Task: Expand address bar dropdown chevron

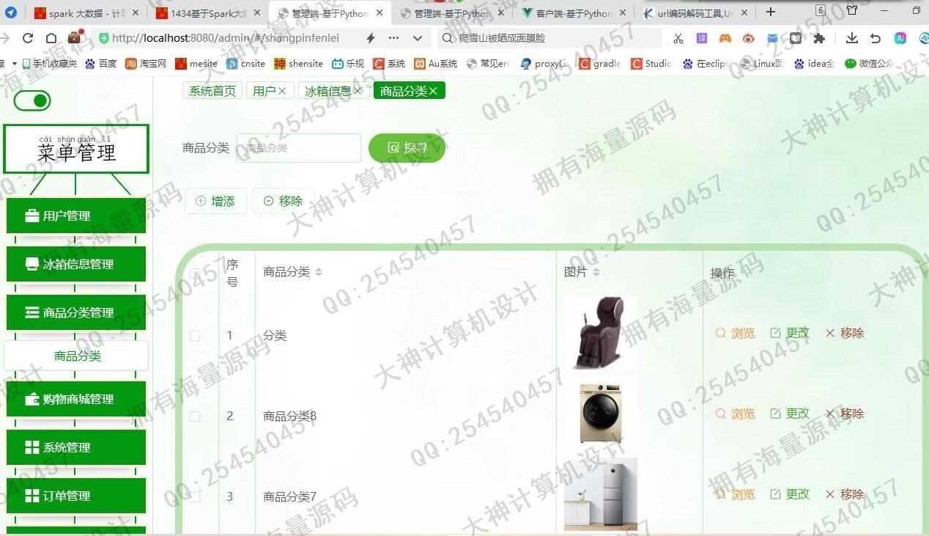Action: [x=418, y=38]
